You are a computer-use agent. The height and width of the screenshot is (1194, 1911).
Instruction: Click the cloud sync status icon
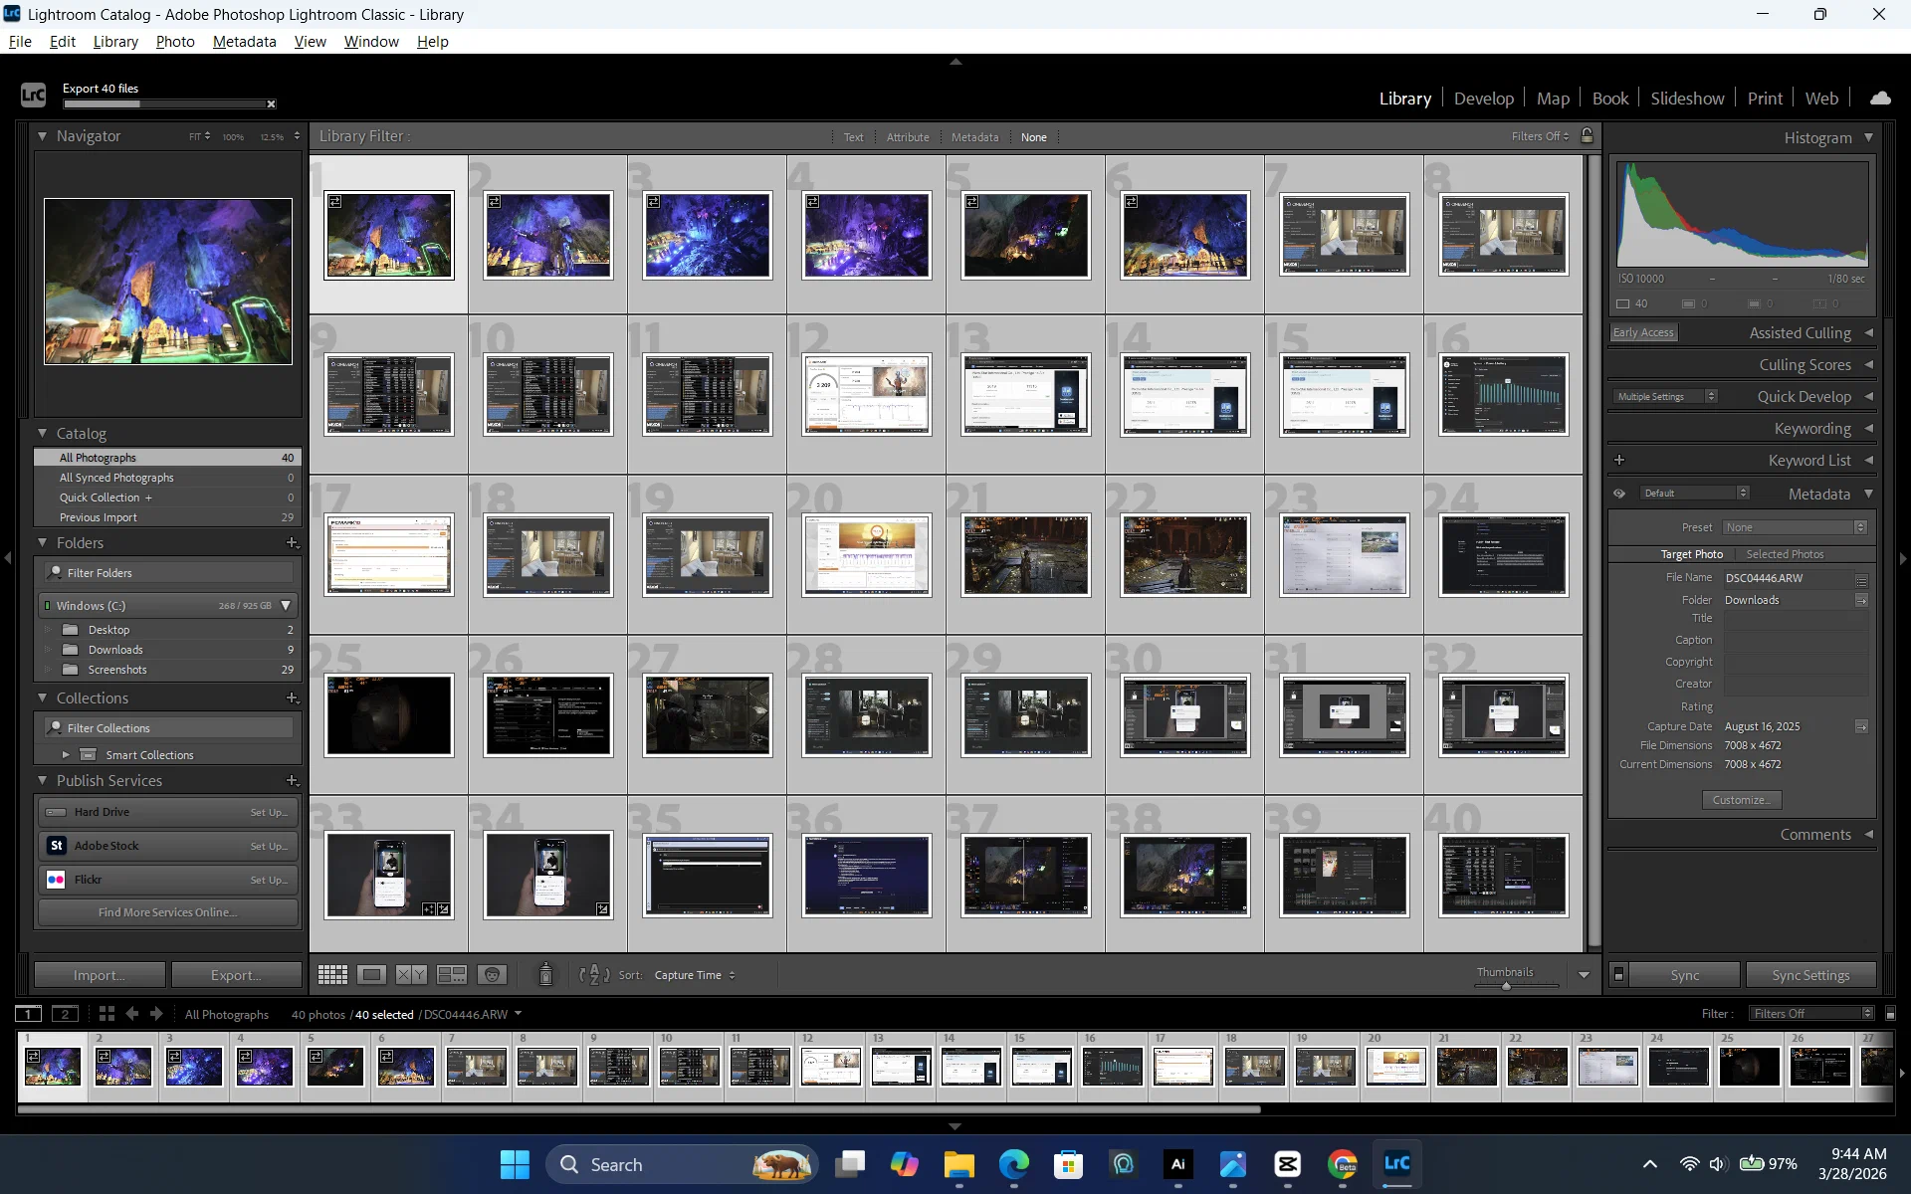point(1880,98)
